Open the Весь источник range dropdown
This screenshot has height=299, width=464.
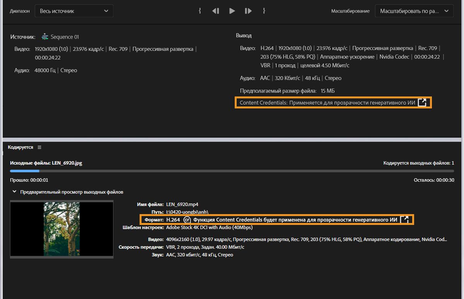coord(73,11)
